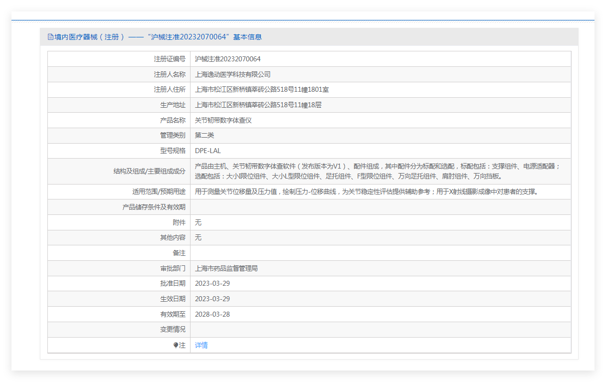Select the header title 境内医疗器械（注册）基本信息
Screen dimensions: 606x382
click(158, 37)
